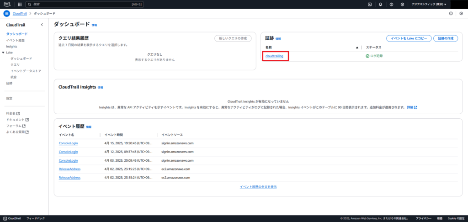The width and height of the screenshot is (468, 222).
Task: Open 証跡 in the sidebar
Action: 9,83
